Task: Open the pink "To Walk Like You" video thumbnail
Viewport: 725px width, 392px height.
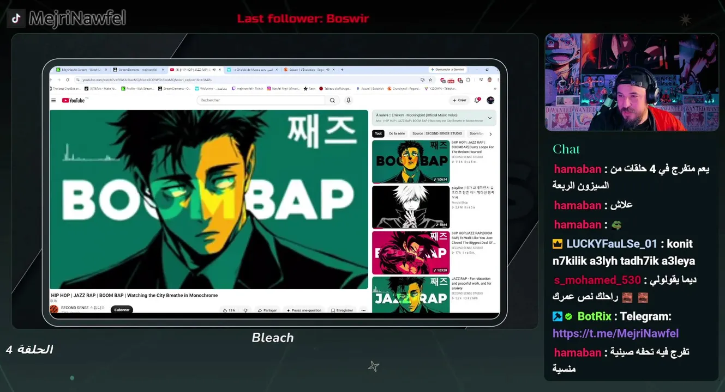Action: pos(411,253)
